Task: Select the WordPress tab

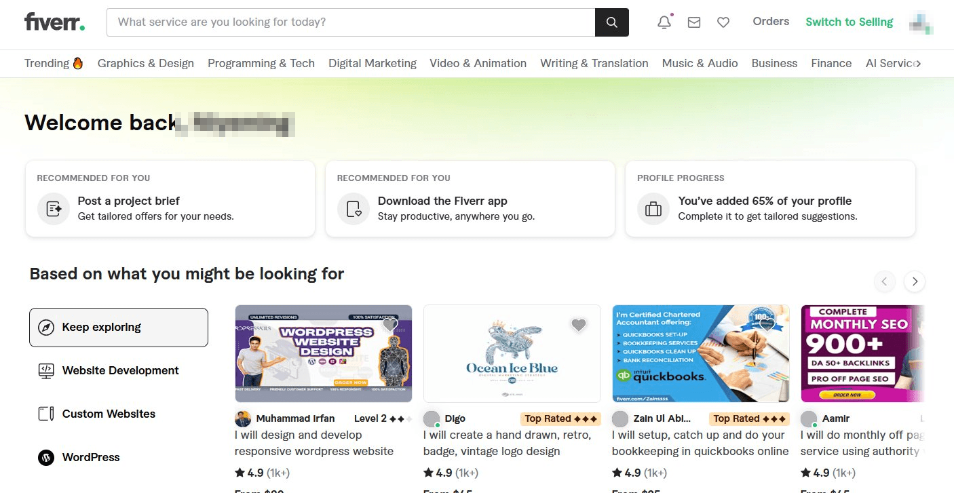Action: point(119,458)
